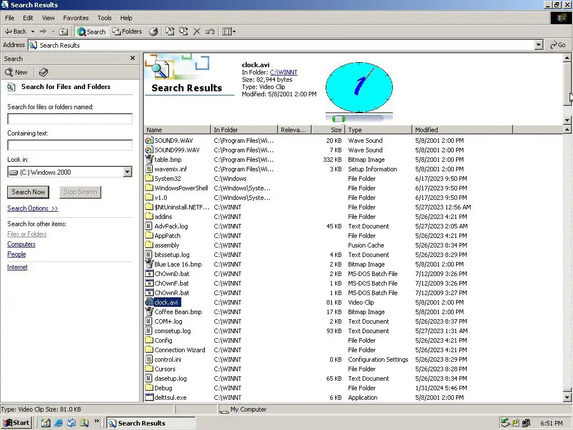Click the 'Search for files or folders named' field
573x430 pixels.
coord(70,119)
